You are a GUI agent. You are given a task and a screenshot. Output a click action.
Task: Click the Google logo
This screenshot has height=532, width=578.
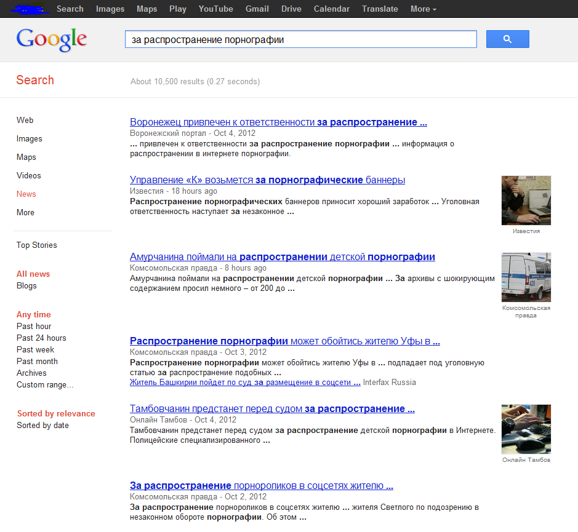52,40
